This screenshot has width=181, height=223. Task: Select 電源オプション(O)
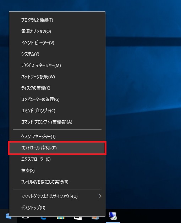point(57,32)
